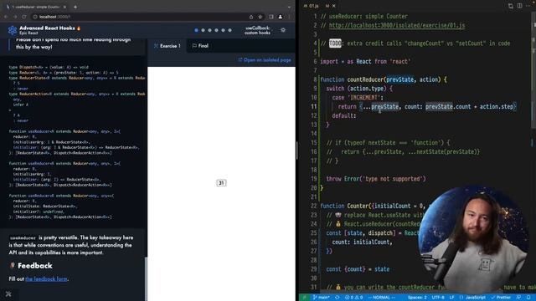Change indentation via Spaces: 2
The image size is (536, 301).
pos(417,298)
